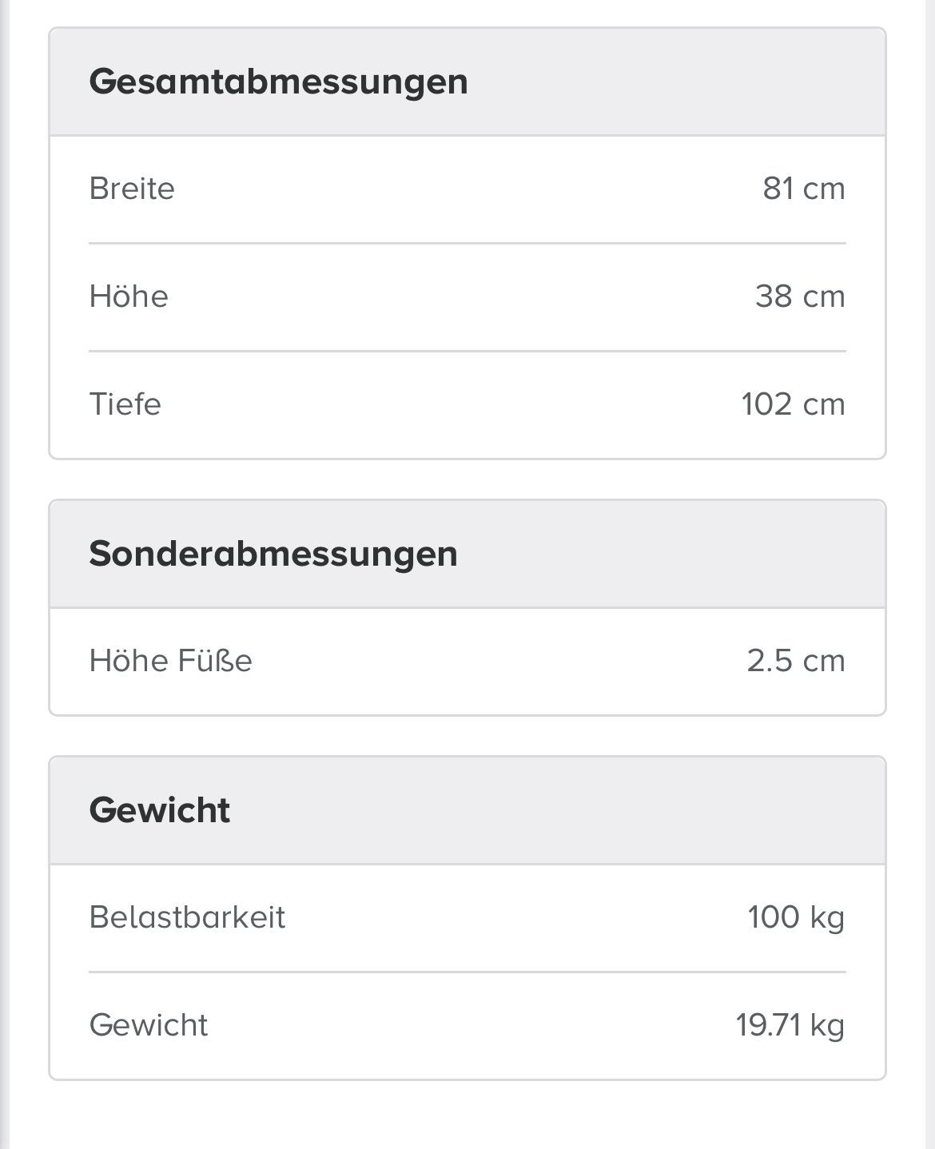The height and width of the screenshot is (1149, 935).
Task: Select the 2.5 cm feet height value
Action: (x=796, y=661)
